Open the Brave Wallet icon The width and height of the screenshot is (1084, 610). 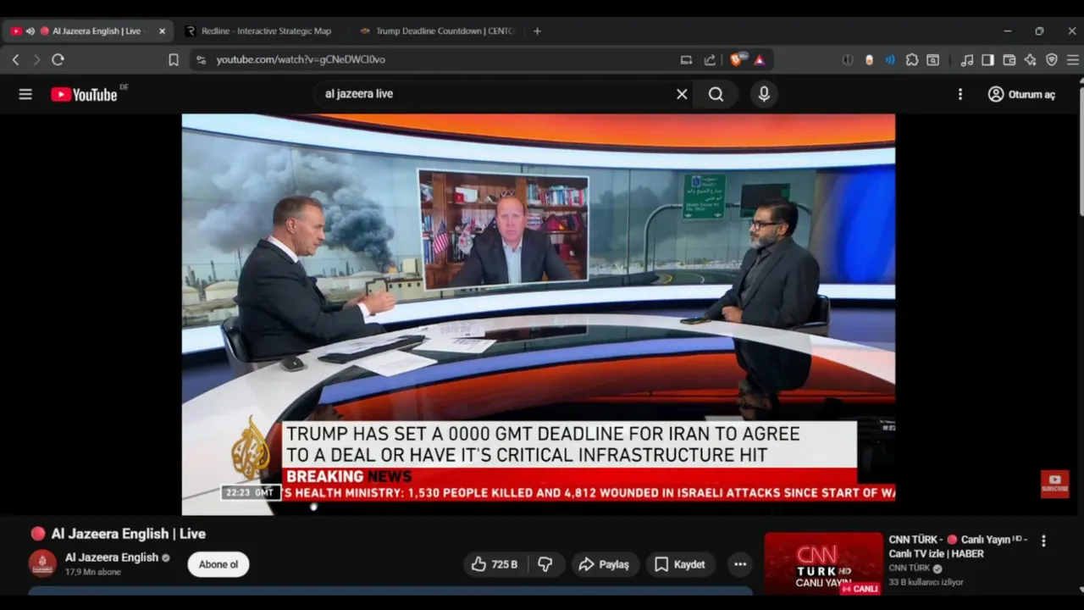(1009, 59)
